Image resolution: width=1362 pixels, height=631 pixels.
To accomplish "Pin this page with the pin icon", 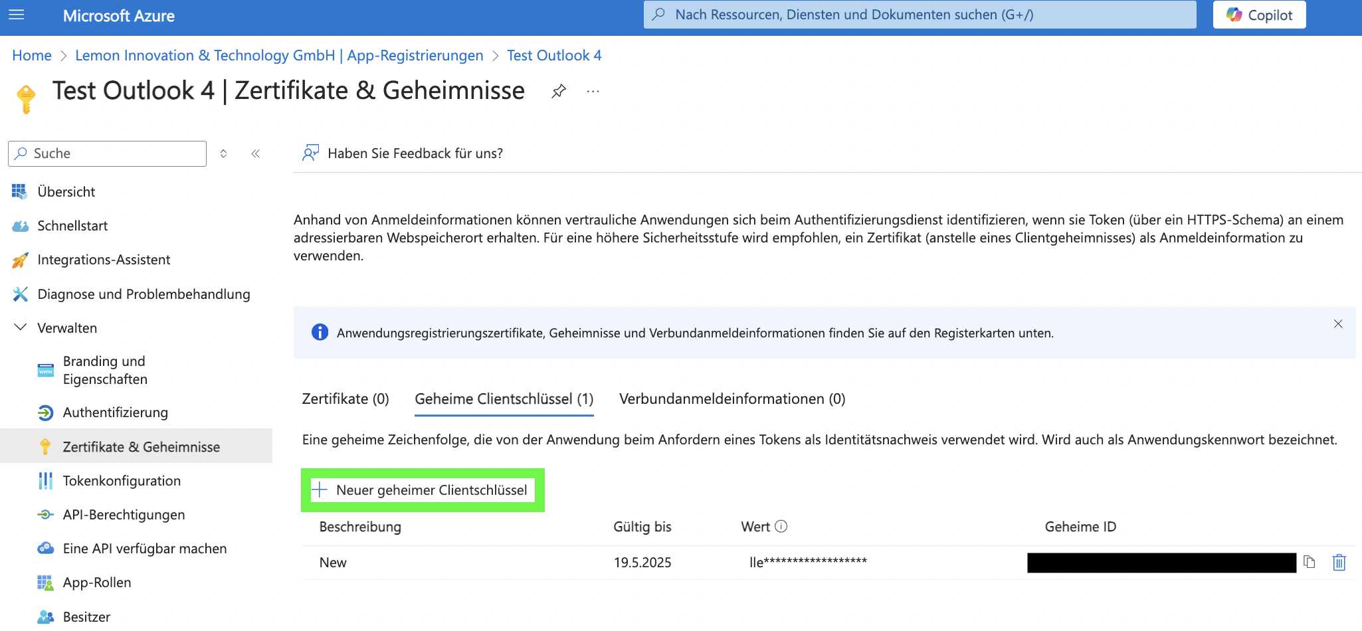I will pyautogui.click(x=559, y=91).
